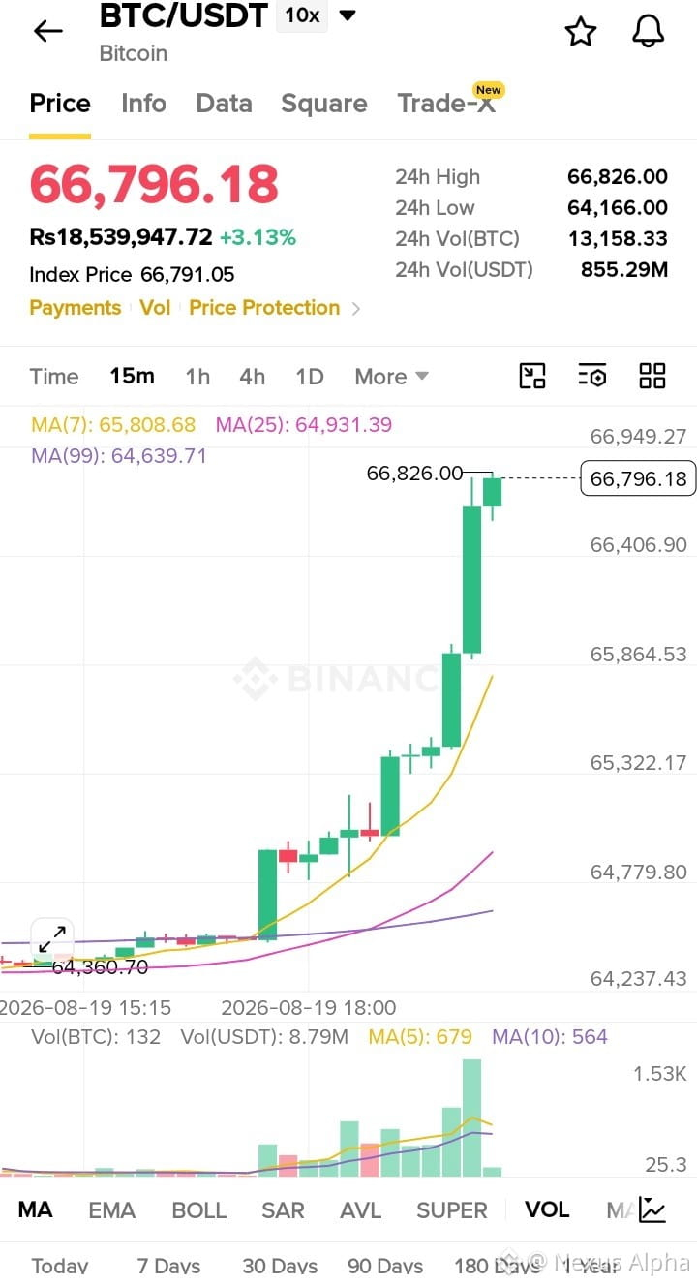Tap the big red 66,796.18 price
The height and width of the screenshot is (1286, 697).
155,184
